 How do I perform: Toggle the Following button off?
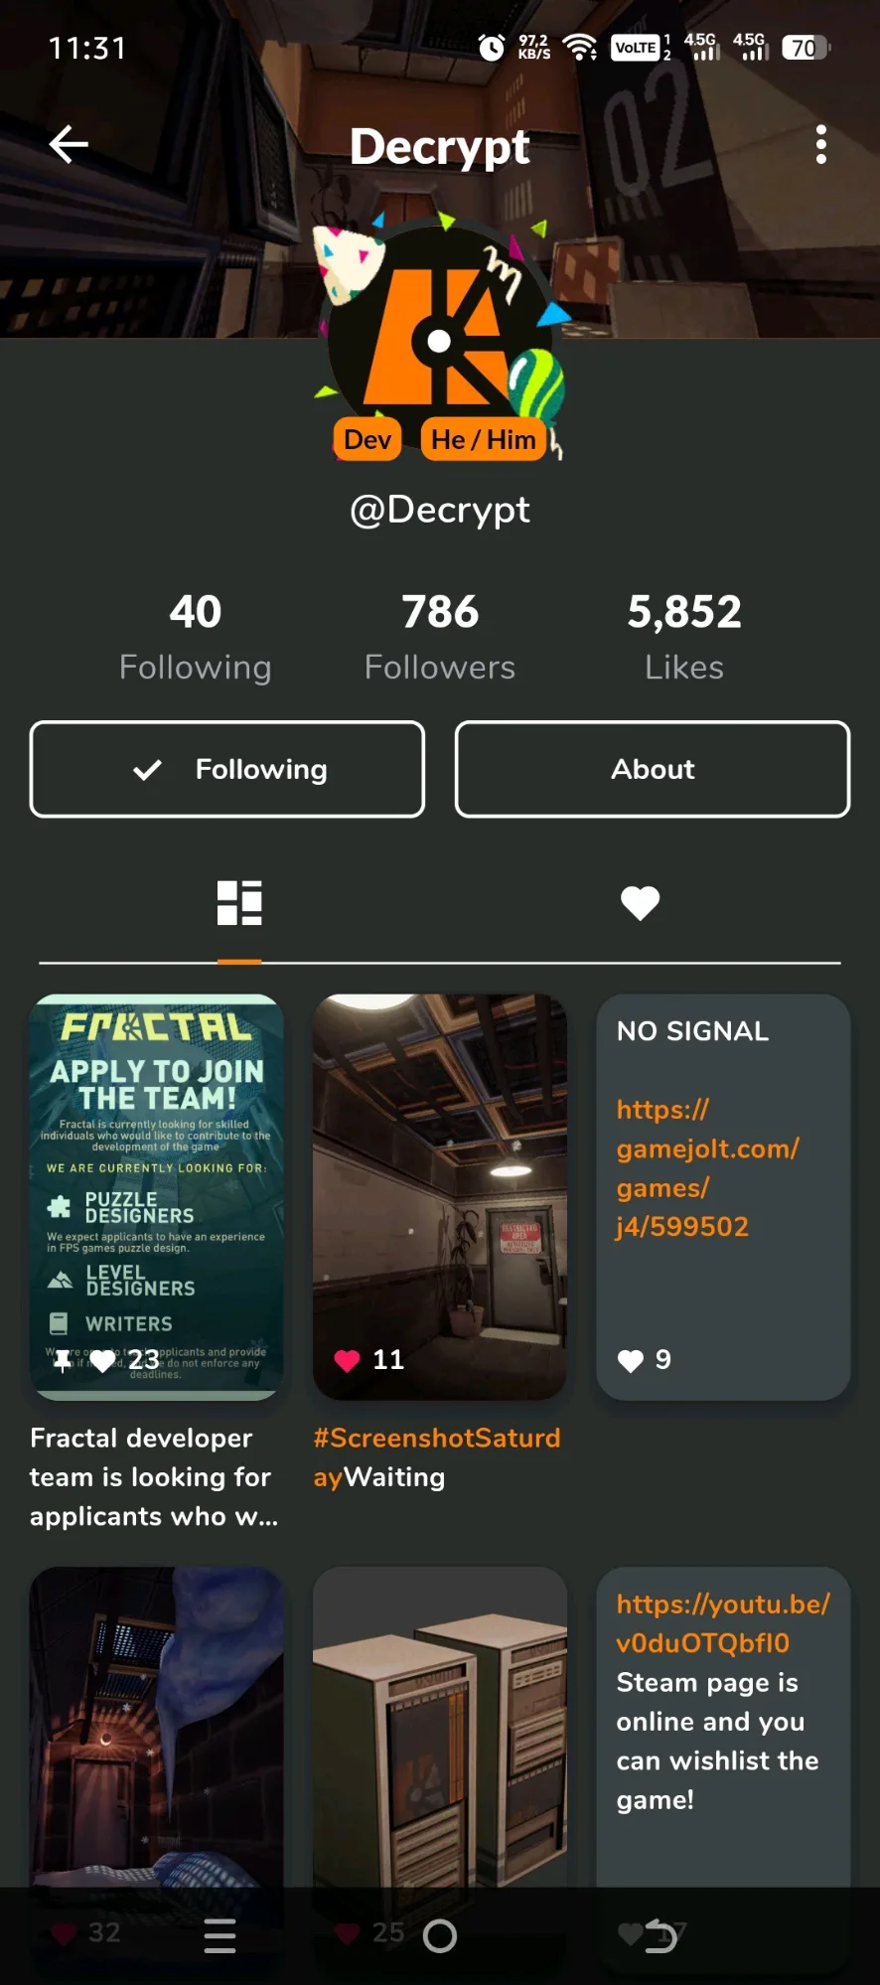[227, 769]
